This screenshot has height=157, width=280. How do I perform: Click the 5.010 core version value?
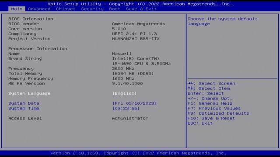[119, 29]
